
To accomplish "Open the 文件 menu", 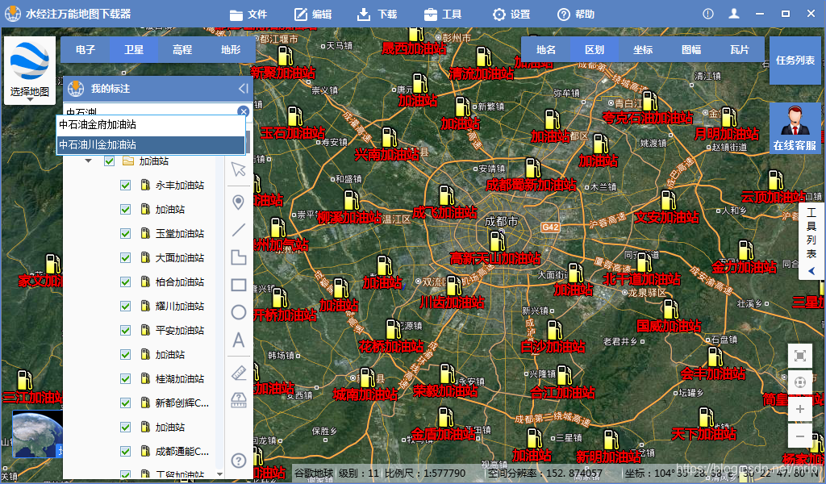I will click(x=248, y=15).
